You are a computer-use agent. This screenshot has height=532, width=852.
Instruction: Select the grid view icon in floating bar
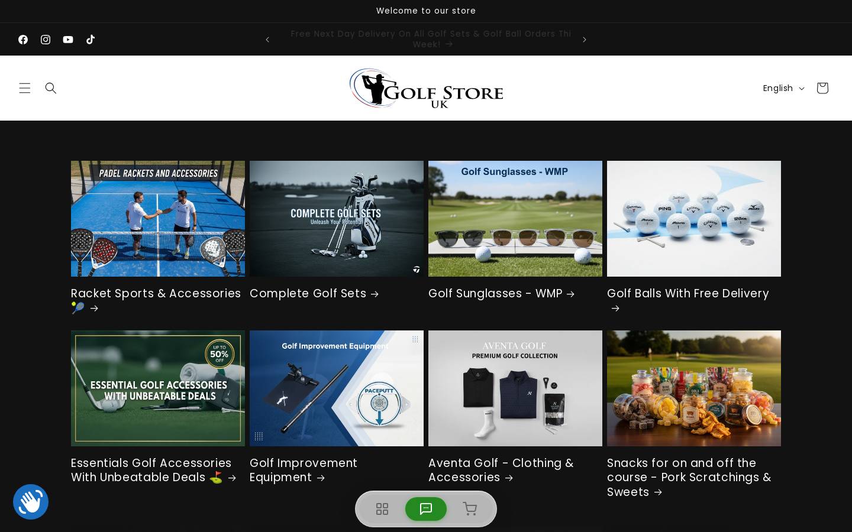coord(382,509)
